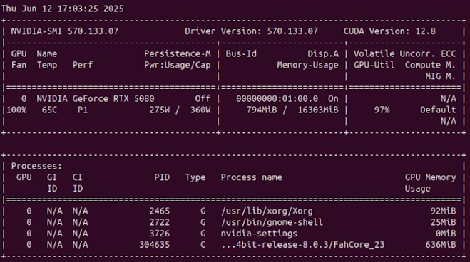Click the Processes: section label
The width and height of the screenshot is (470, 262).
(x=36, y=167)
